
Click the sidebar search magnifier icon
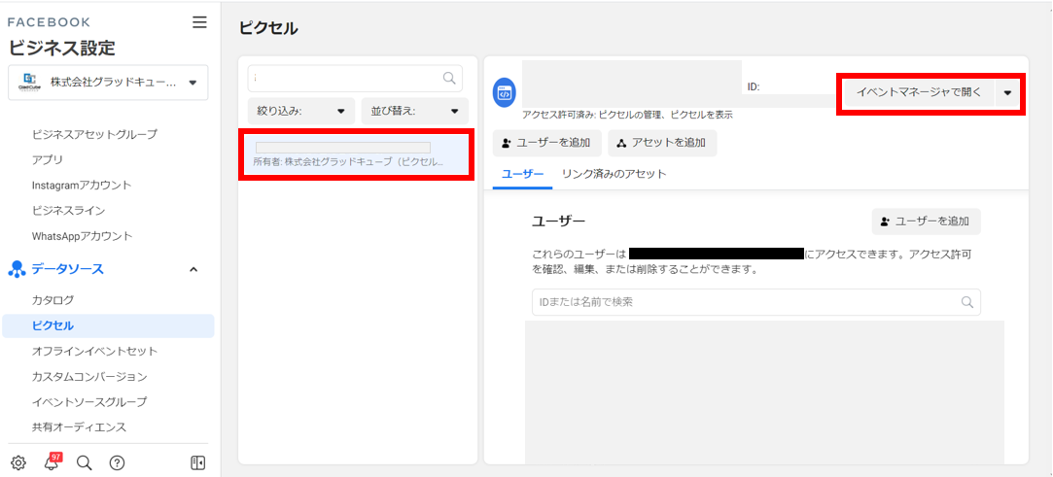pos(84,462)
